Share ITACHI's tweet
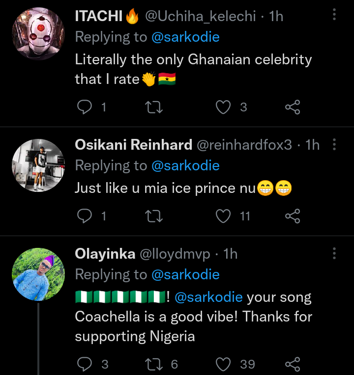 click(293, 107)
